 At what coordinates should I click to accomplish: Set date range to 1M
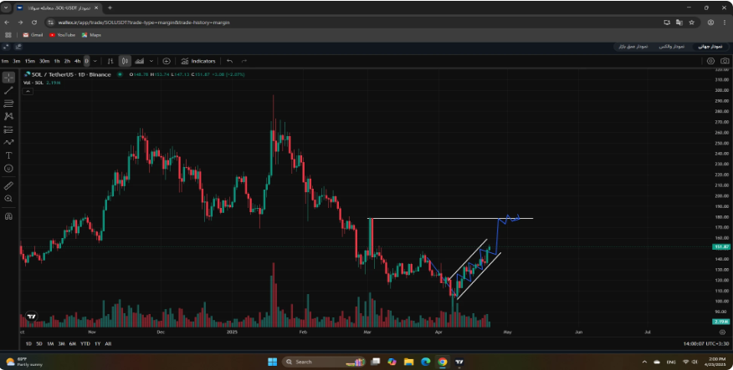(50, 344)
